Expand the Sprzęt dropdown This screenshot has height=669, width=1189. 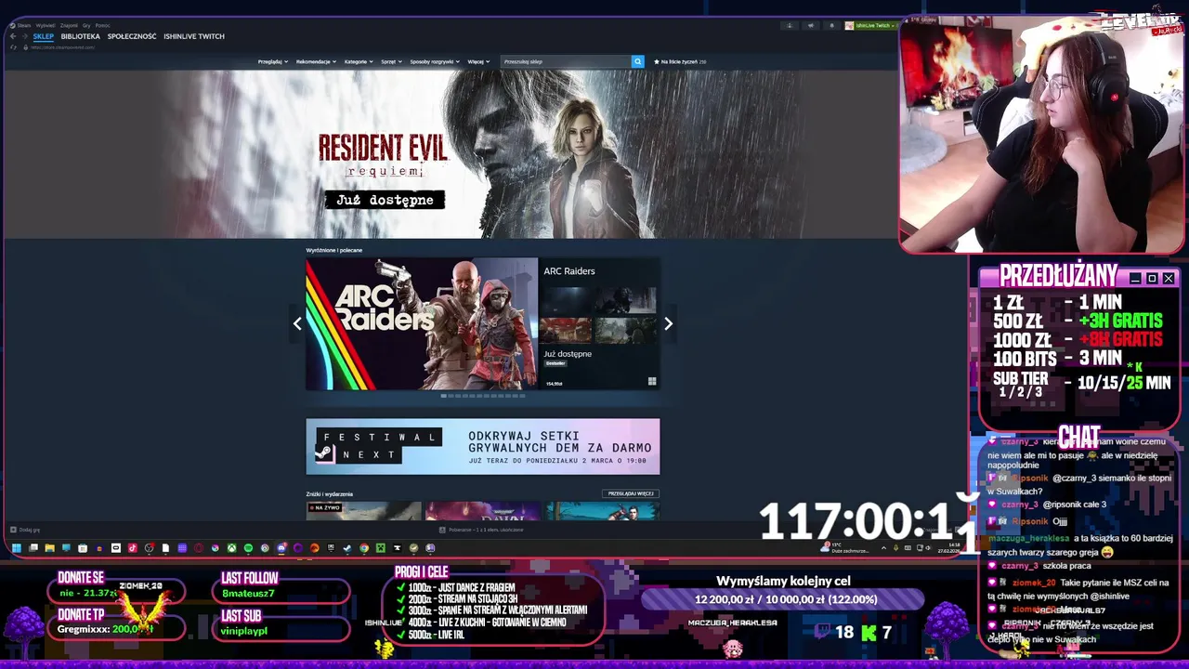(391, 61)
